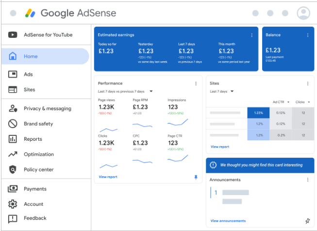
Task: Open the Ad CTR column dropdown
Action: tap(288, 102)
